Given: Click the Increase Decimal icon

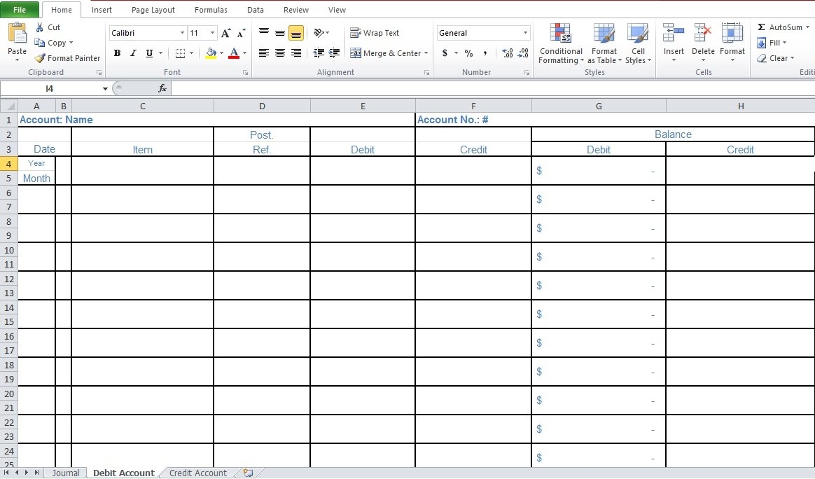Looking at the screenshot, I should (x=506, y=53).
